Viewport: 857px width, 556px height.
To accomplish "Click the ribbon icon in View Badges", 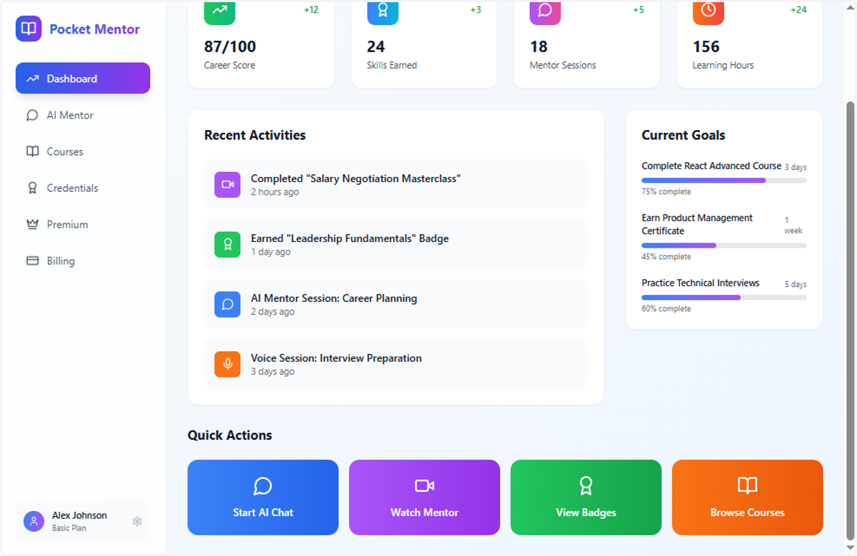I will (x=586, y=486).
